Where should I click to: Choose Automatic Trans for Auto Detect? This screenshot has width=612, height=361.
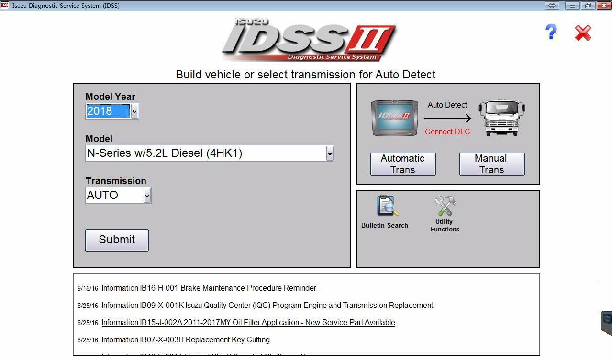point(403,164)
